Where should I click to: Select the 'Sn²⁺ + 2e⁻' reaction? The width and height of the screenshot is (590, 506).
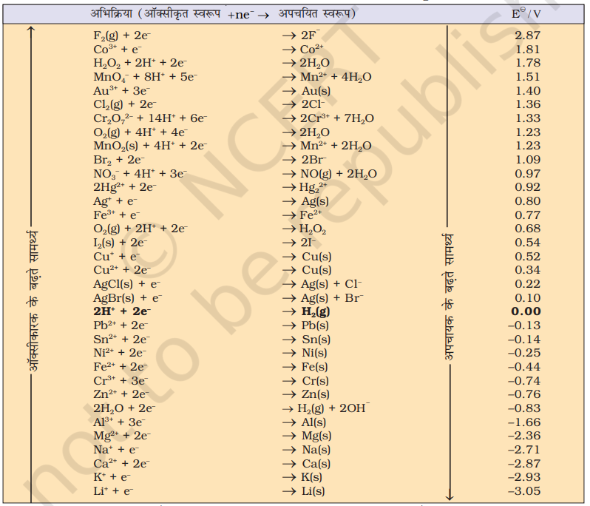(121, 340)
